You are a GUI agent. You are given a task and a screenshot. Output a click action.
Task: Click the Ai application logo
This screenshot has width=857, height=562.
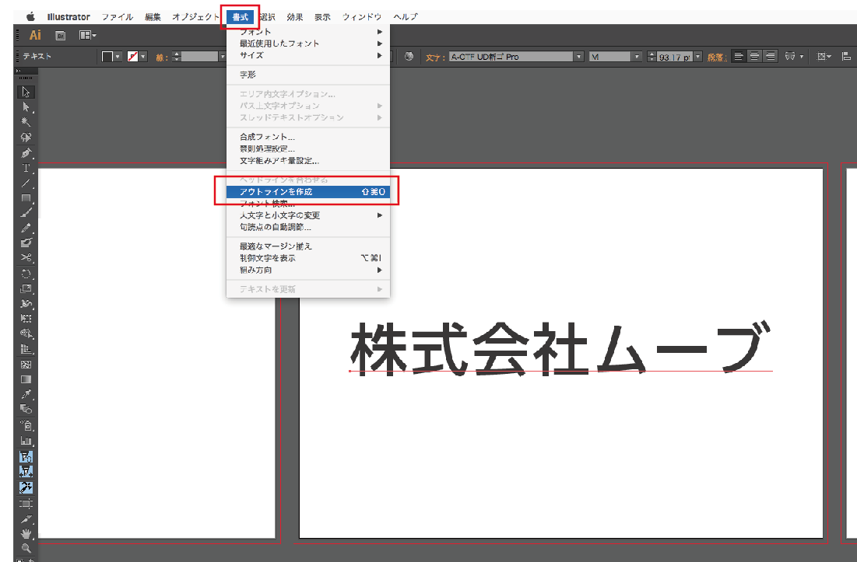point(35,36)
